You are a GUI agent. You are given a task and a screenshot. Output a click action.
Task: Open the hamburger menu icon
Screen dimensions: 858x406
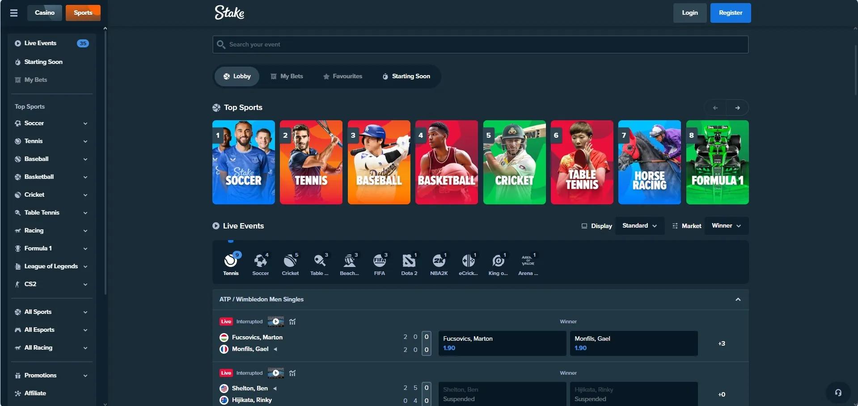pyautogui.click(x=14, y=13)
